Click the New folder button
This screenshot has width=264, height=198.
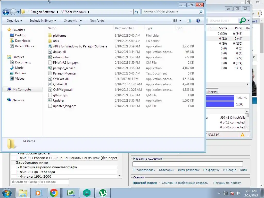(x=97, y=21)
